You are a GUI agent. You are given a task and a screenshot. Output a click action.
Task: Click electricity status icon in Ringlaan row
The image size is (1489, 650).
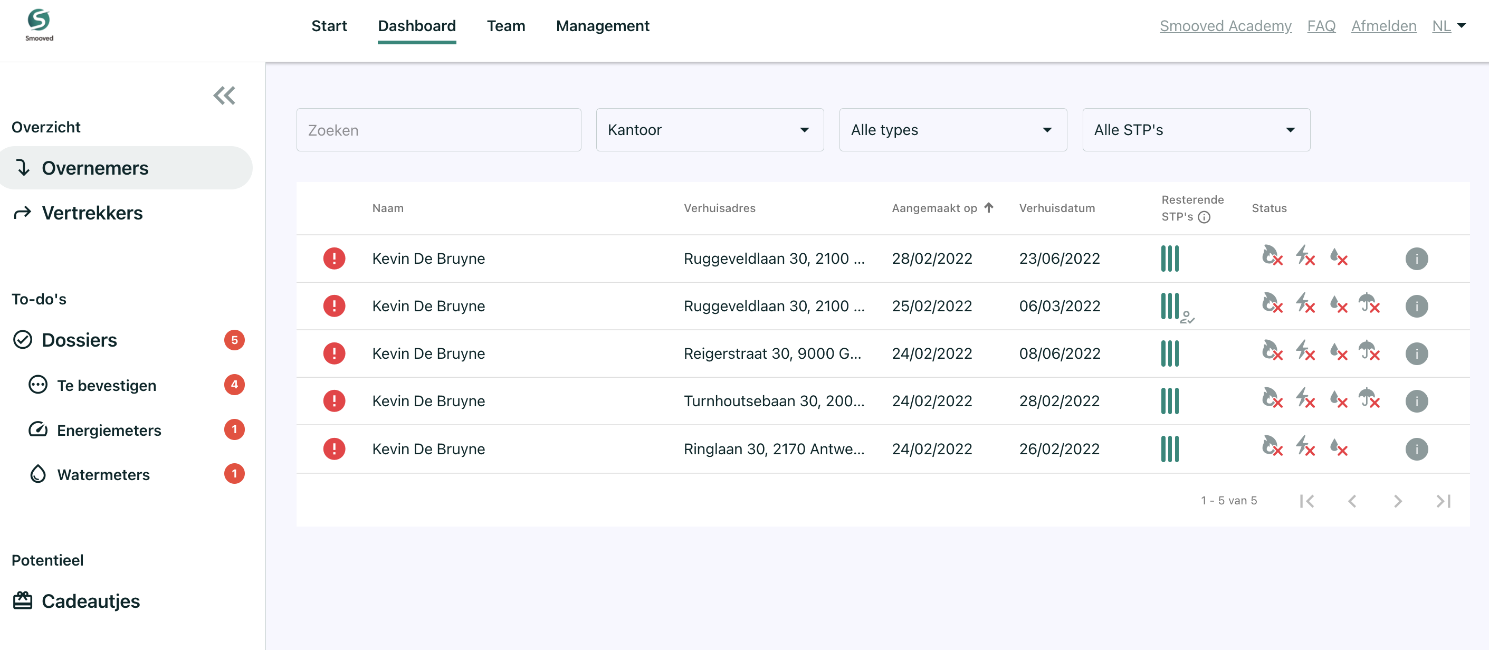pos(1305,446)
